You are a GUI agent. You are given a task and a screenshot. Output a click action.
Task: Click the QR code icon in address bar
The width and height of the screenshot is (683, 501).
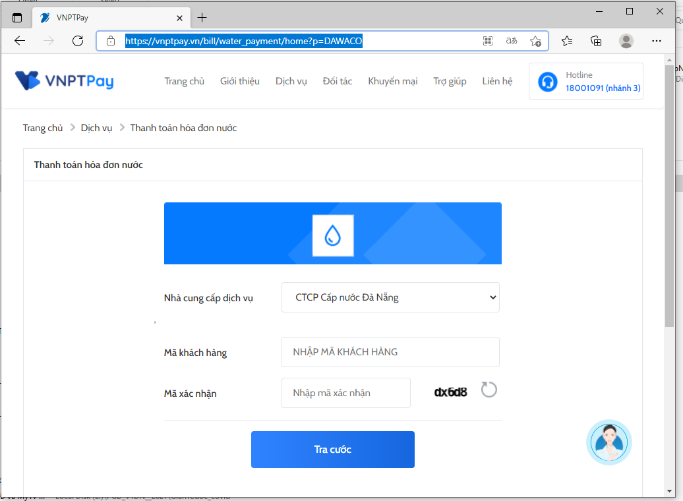[488, 41]
